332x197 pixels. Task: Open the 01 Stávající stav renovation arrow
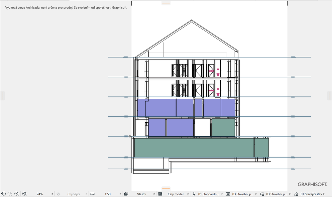click(324, 194)
